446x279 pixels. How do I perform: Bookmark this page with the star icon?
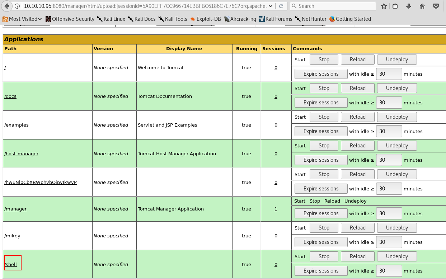point(384,6)
